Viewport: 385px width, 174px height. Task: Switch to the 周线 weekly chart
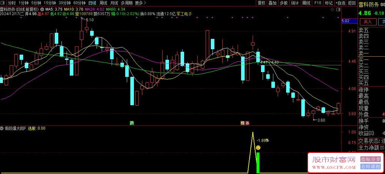point(103,3)
